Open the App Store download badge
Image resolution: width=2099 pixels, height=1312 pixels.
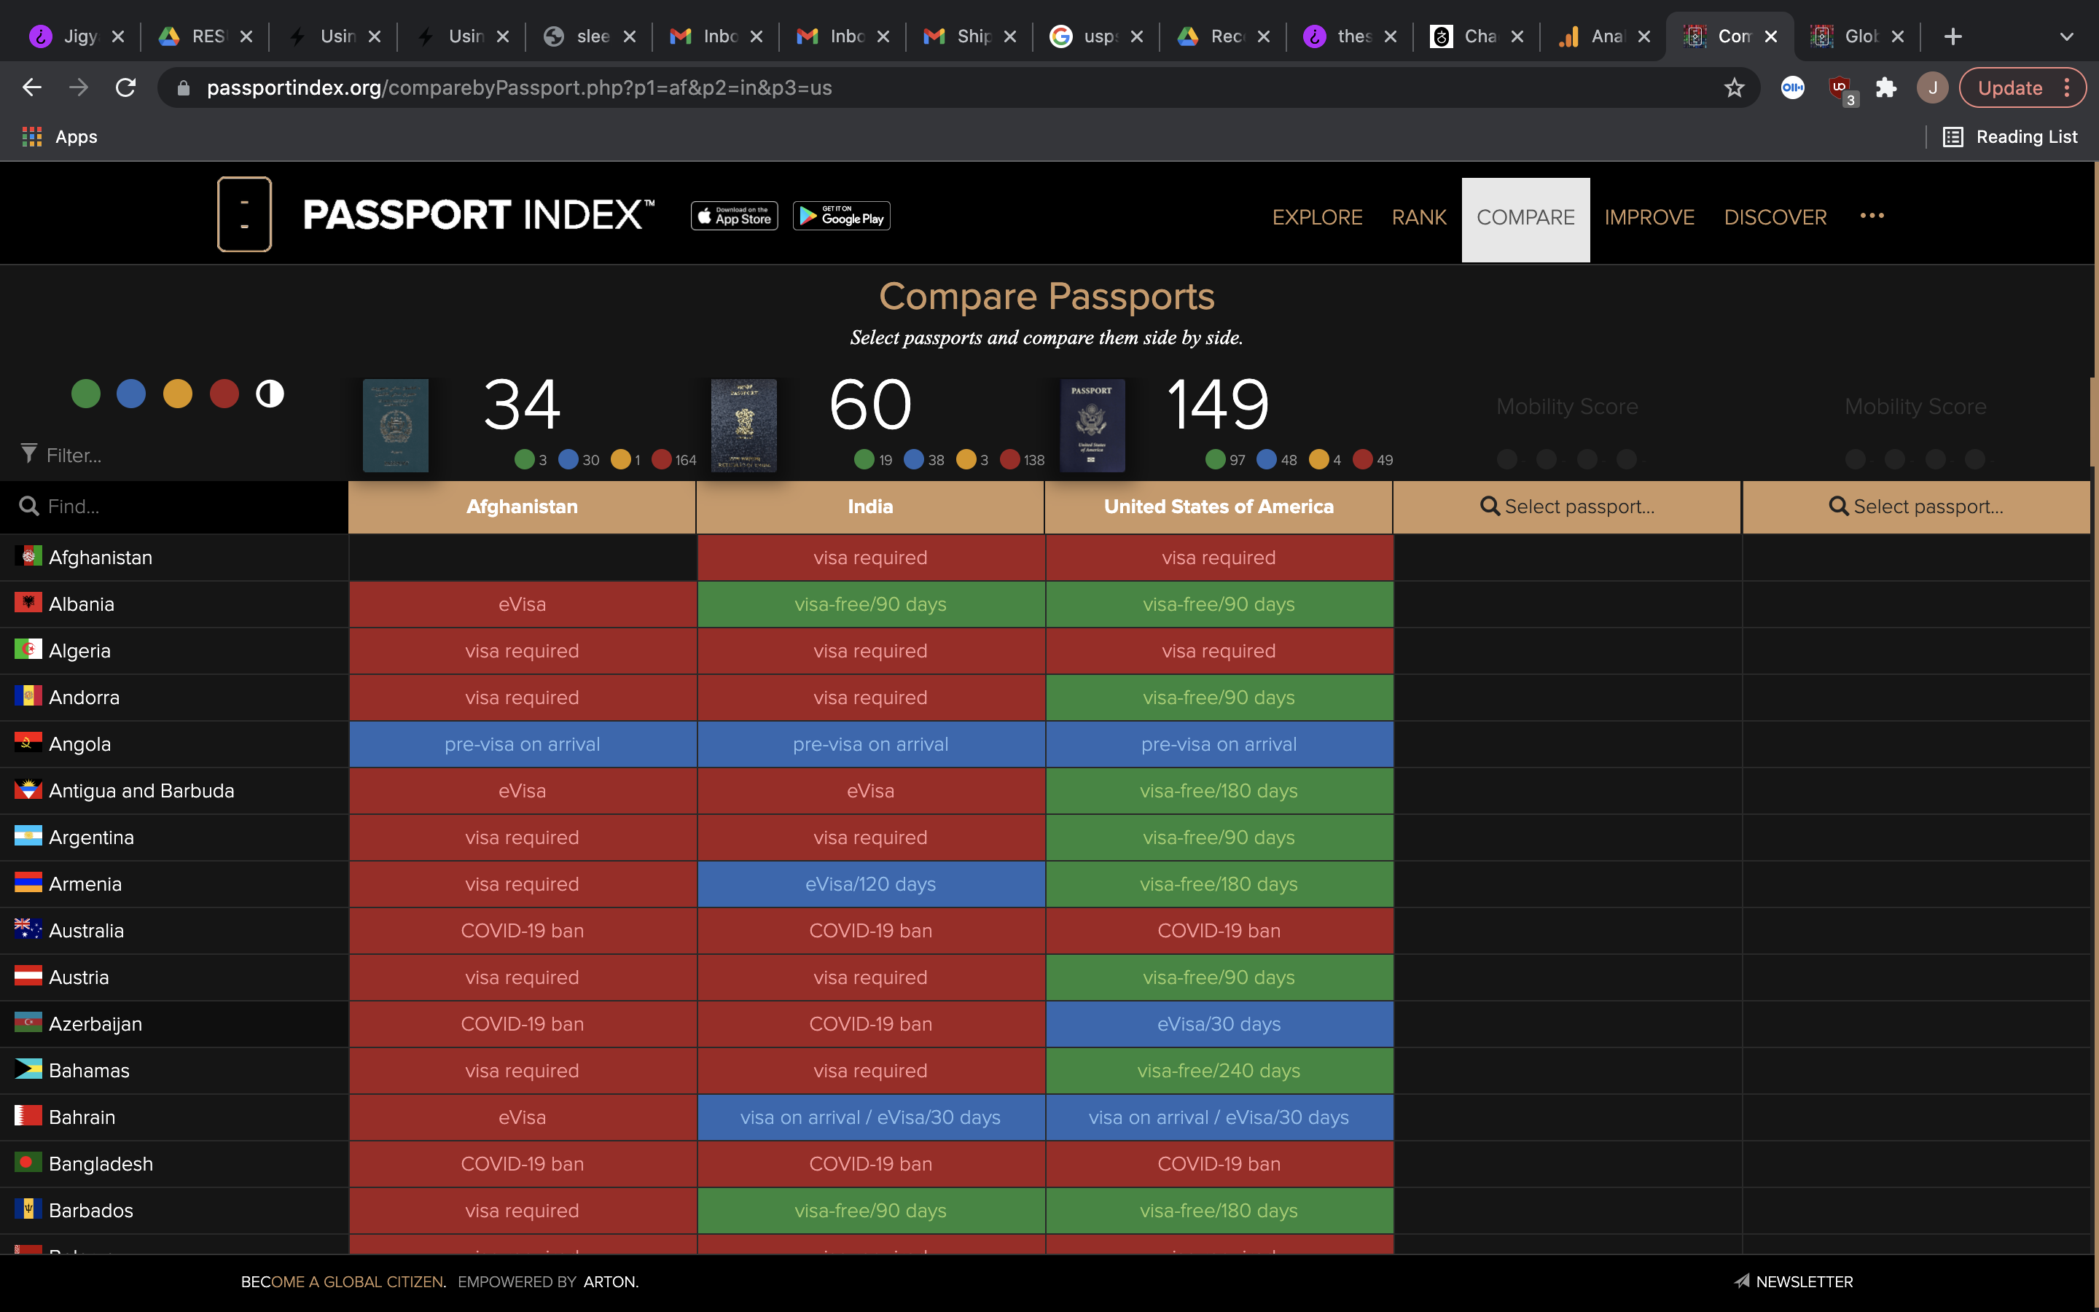coord(734,216)
